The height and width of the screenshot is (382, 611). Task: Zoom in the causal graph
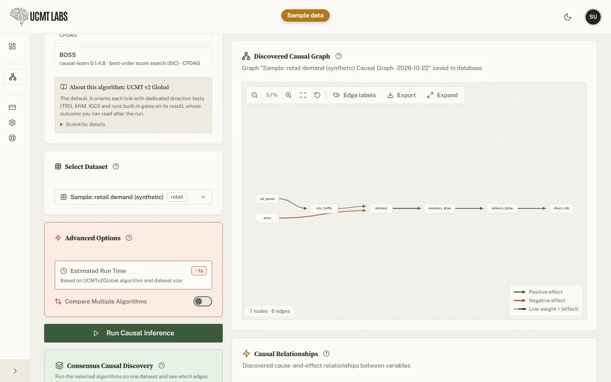[289, 95]
